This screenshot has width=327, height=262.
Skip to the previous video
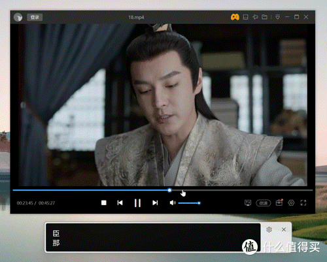120,203
